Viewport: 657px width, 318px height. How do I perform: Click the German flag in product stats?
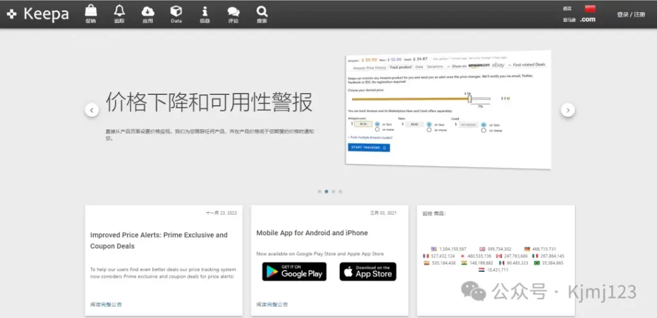pos(527,249)
